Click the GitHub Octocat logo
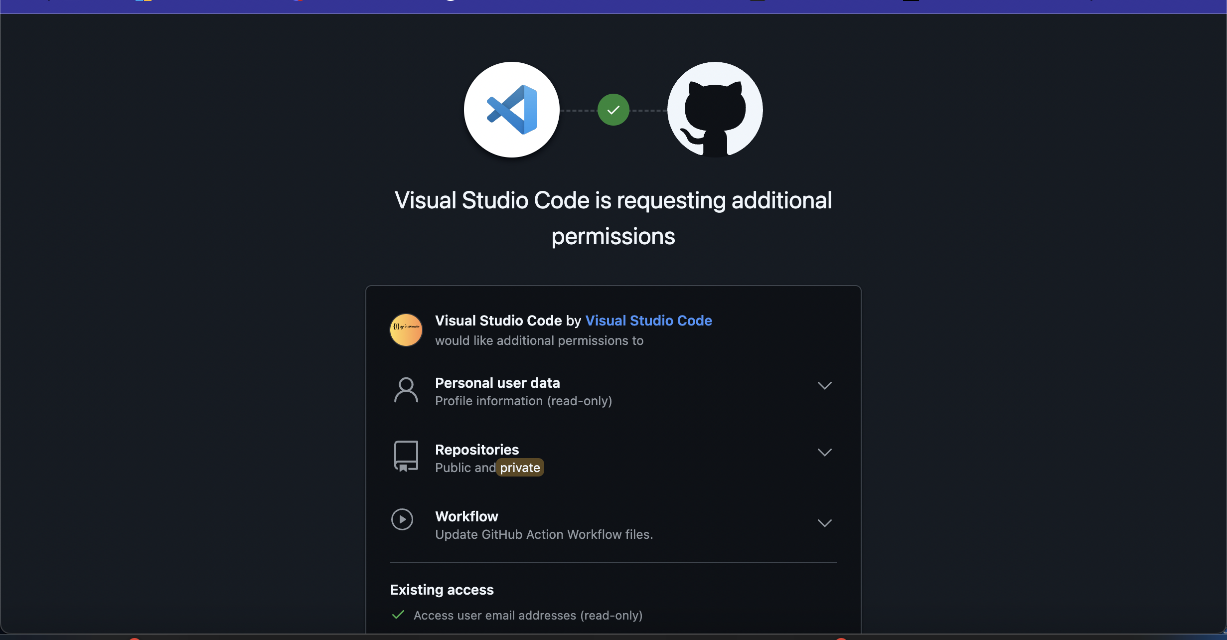This screenshot has height=640, width=1227. coord(715,110)
